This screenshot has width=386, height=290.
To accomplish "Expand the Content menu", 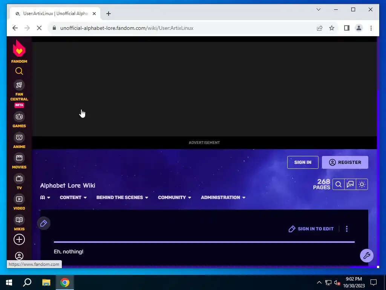I will pos(73,197).
